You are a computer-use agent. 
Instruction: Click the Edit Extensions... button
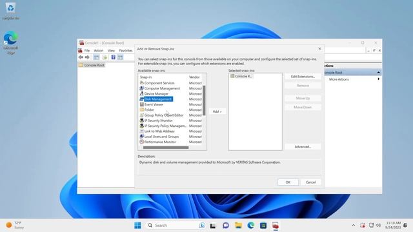point(303,77)
